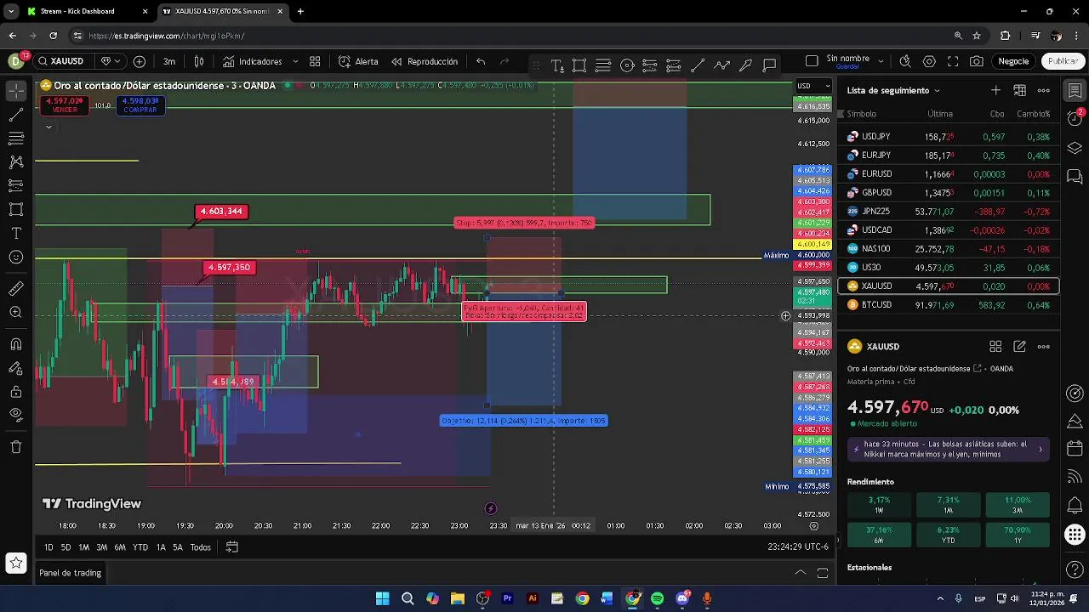Click the trash icon to remove drawings
This screenshot has width=1089, height=612.
[x=16, y=447]
